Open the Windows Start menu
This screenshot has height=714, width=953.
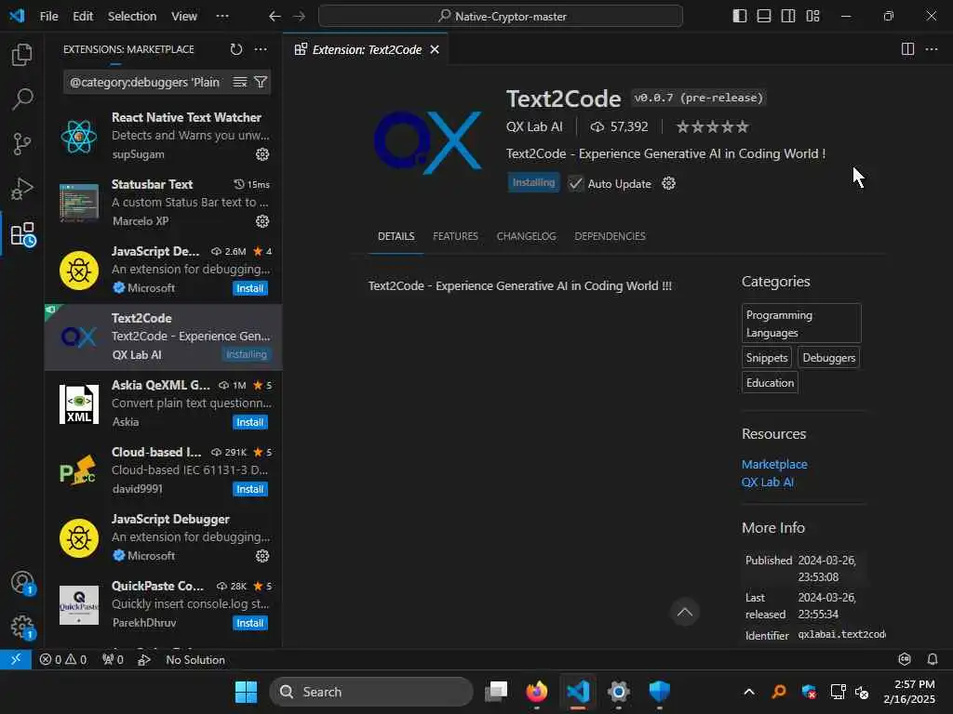(246, 692)
